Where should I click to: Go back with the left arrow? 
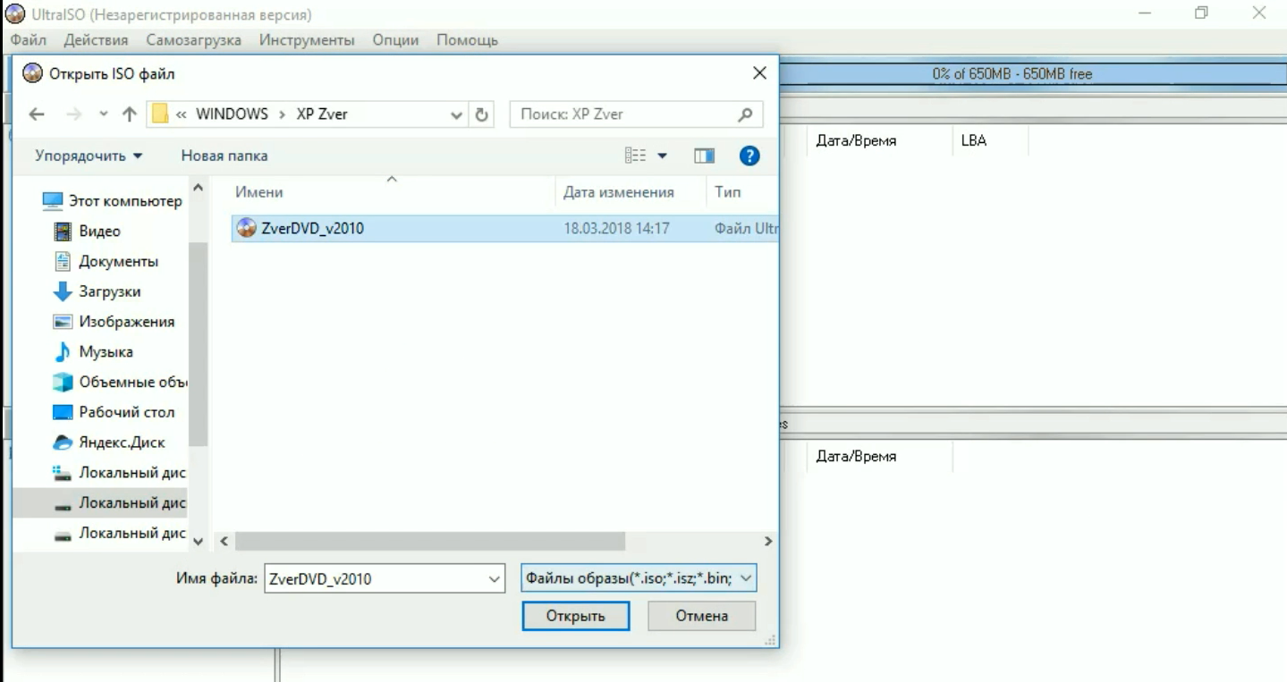pyautogui.click(x=37, y=114)
